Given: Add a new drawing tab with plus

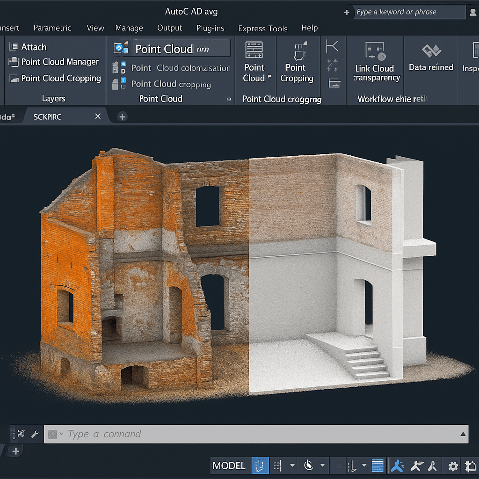Looking at the screenshot, I should [x=122, y=116].
